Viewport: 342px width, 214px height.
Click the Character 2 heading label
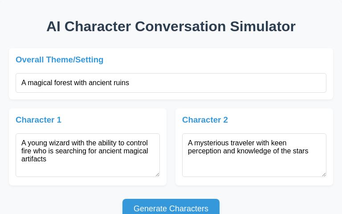pos(205,120)
